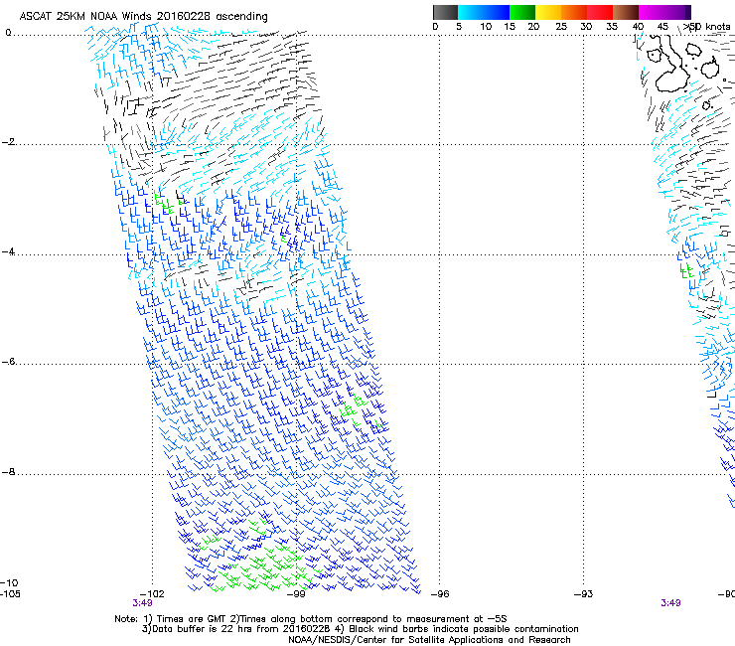Click the '>50 knots' legend label

[x=706, y=27]
